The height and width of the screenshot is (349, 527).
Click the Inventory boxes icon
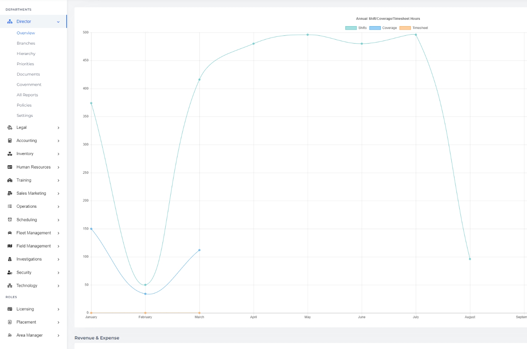(10, 154)
